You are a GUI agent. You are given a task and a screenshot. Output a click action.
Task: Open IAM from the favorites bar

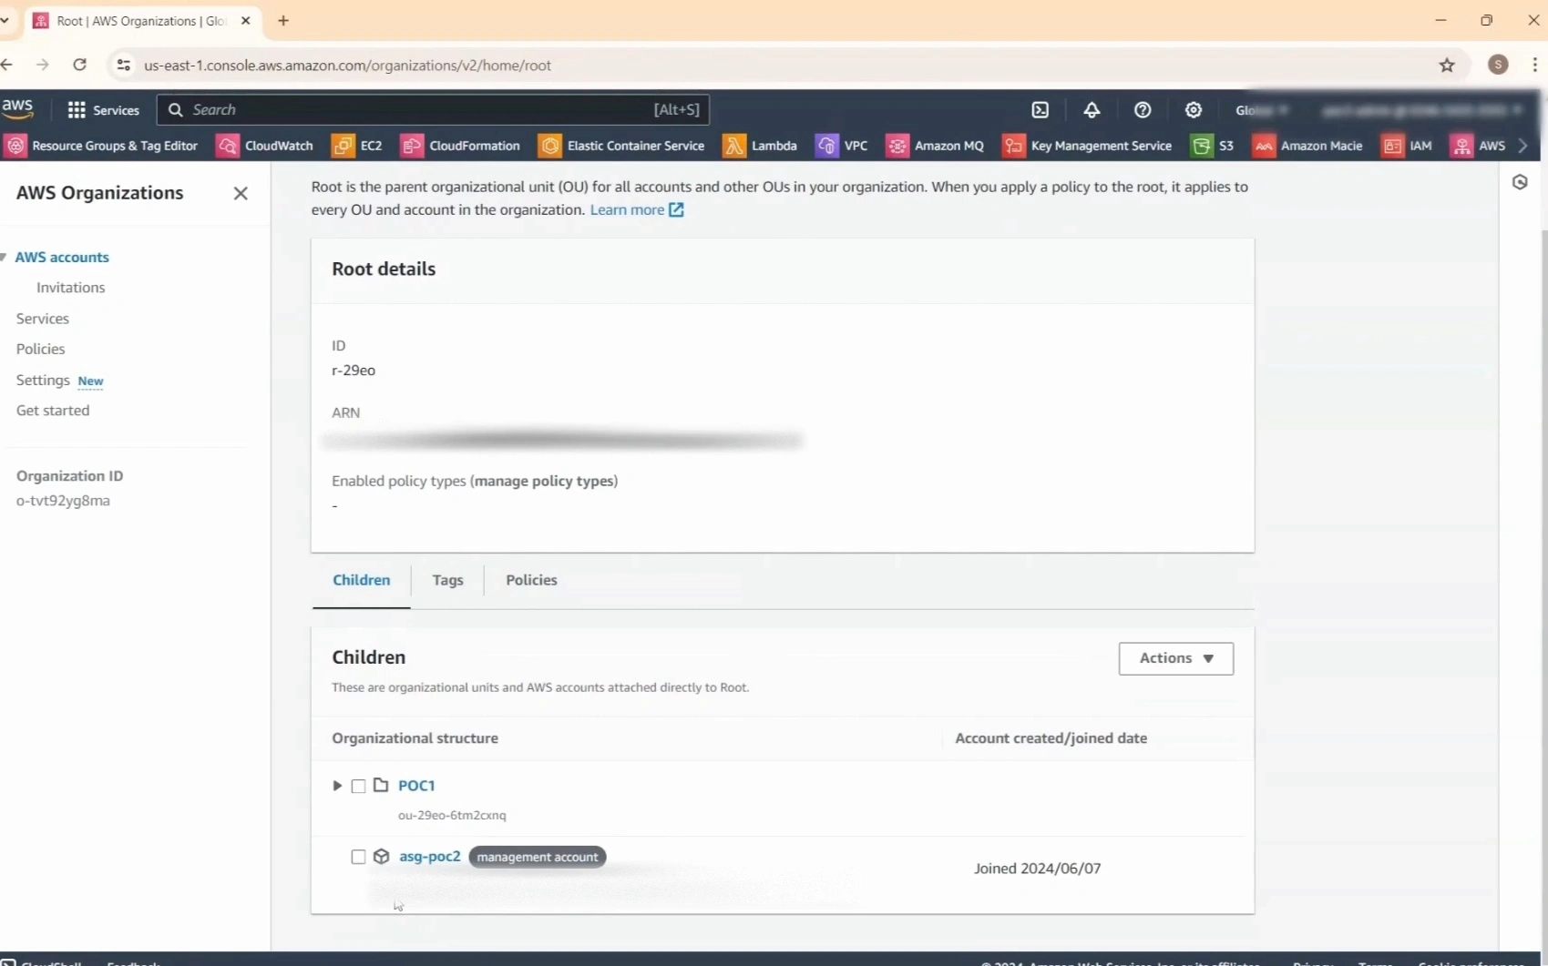click(1407, 146)
